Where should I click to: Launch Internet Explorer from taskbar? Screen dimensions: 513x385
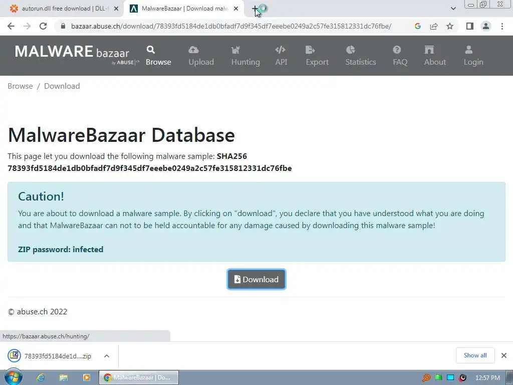click(x=41, y=377)
